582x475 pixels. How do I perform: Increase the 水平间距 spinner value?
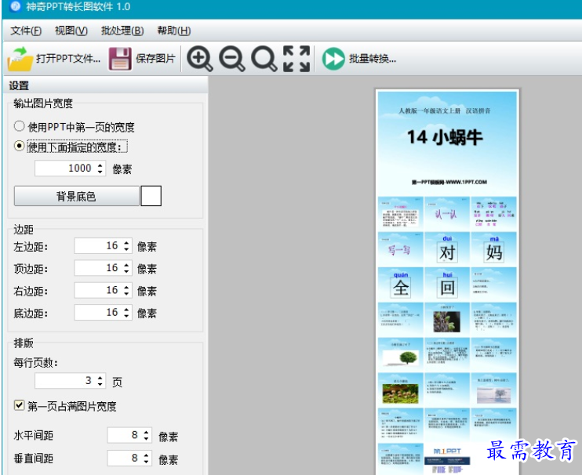tap(146, 432)
